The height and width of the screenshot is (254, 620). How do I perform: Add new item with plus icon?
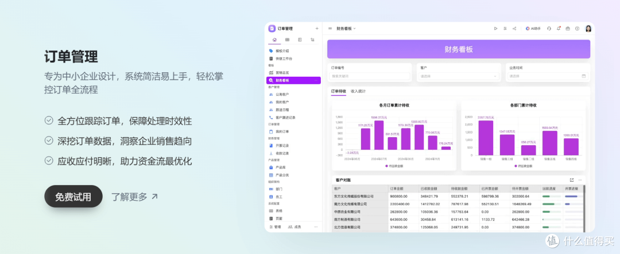[x=317, y=29]
